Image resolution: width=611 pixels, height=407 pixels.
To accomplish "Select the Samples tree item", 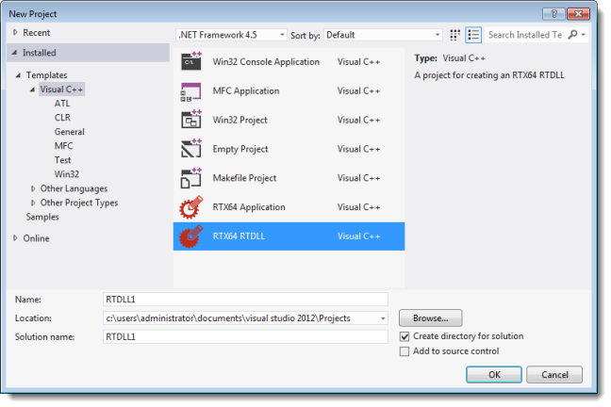I will (x=42, y=217).
